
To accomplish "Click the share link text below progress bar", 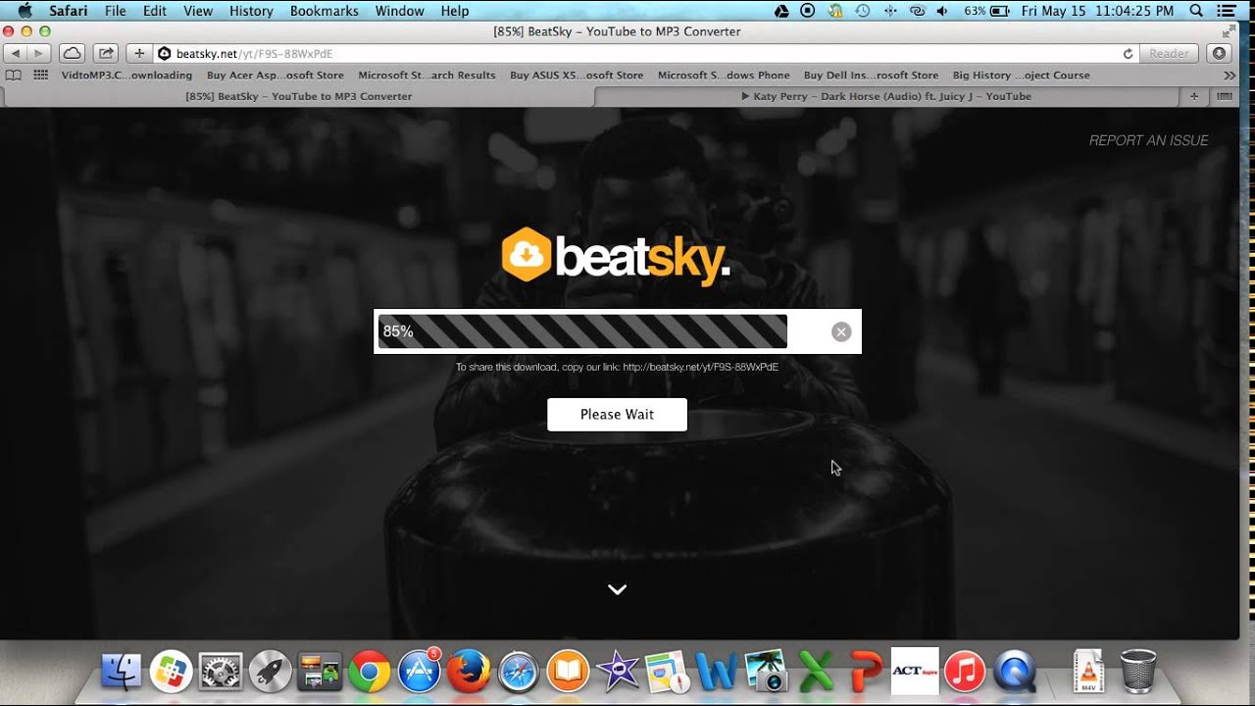I will click(617, 367).
